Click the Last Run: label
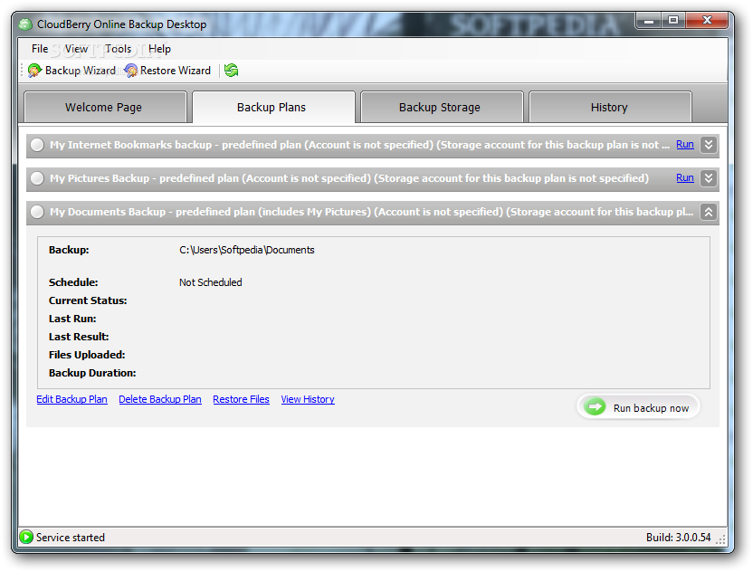 pyautogui.click(x=72, y=319)
